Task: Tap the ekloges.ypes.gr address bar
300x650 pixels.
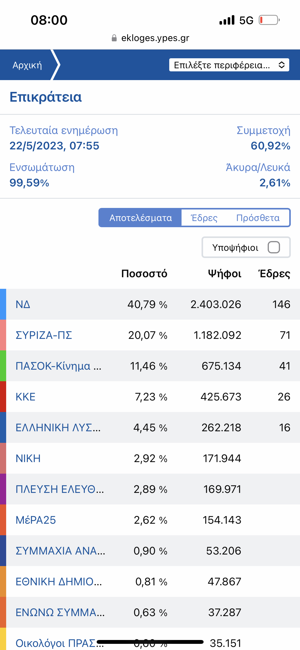Action: (150, 38)
